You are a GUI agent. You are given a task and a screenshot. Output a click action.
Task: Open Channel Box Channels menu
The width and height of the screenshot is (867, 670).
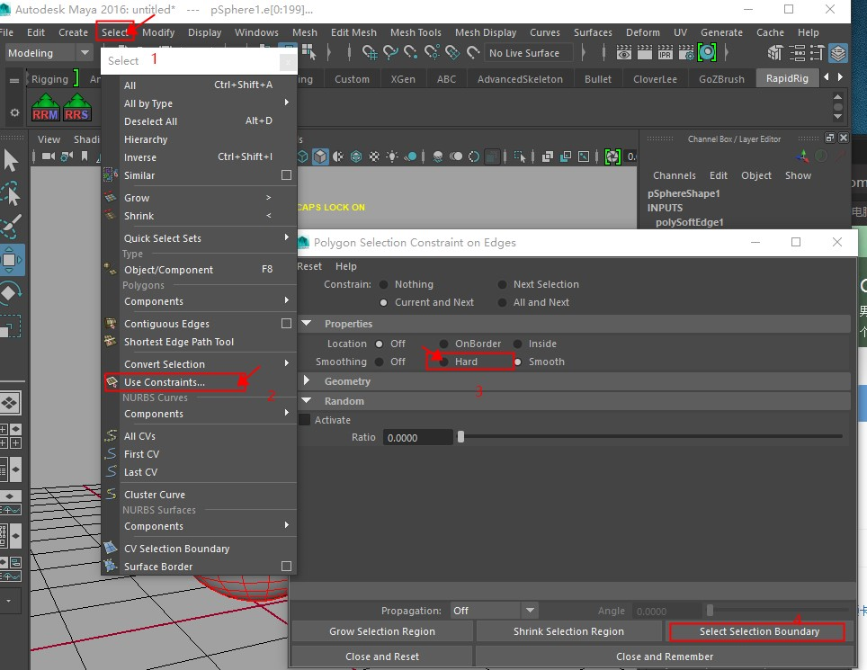pyautogui.click(x=674, y=175)
